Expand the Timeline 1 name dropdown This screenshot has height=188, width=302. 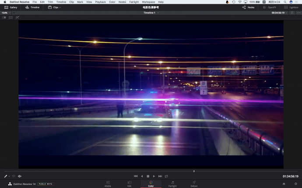click(x=158, y=13)
